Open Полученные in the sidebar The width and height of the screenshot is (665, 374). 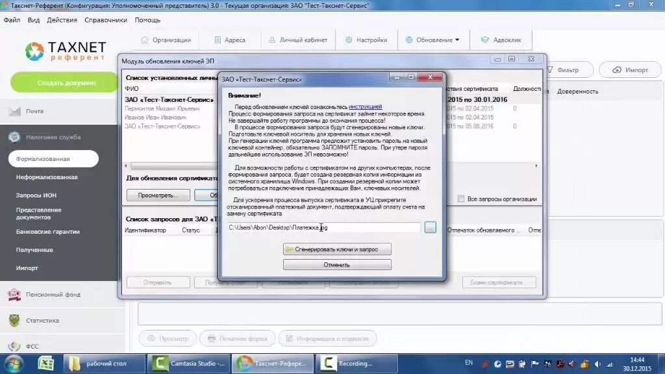click(x=34, y=250)
